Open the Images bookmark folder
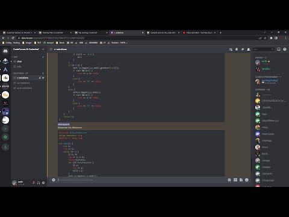This screenshot has width=289, height=217. pos(27,43)
